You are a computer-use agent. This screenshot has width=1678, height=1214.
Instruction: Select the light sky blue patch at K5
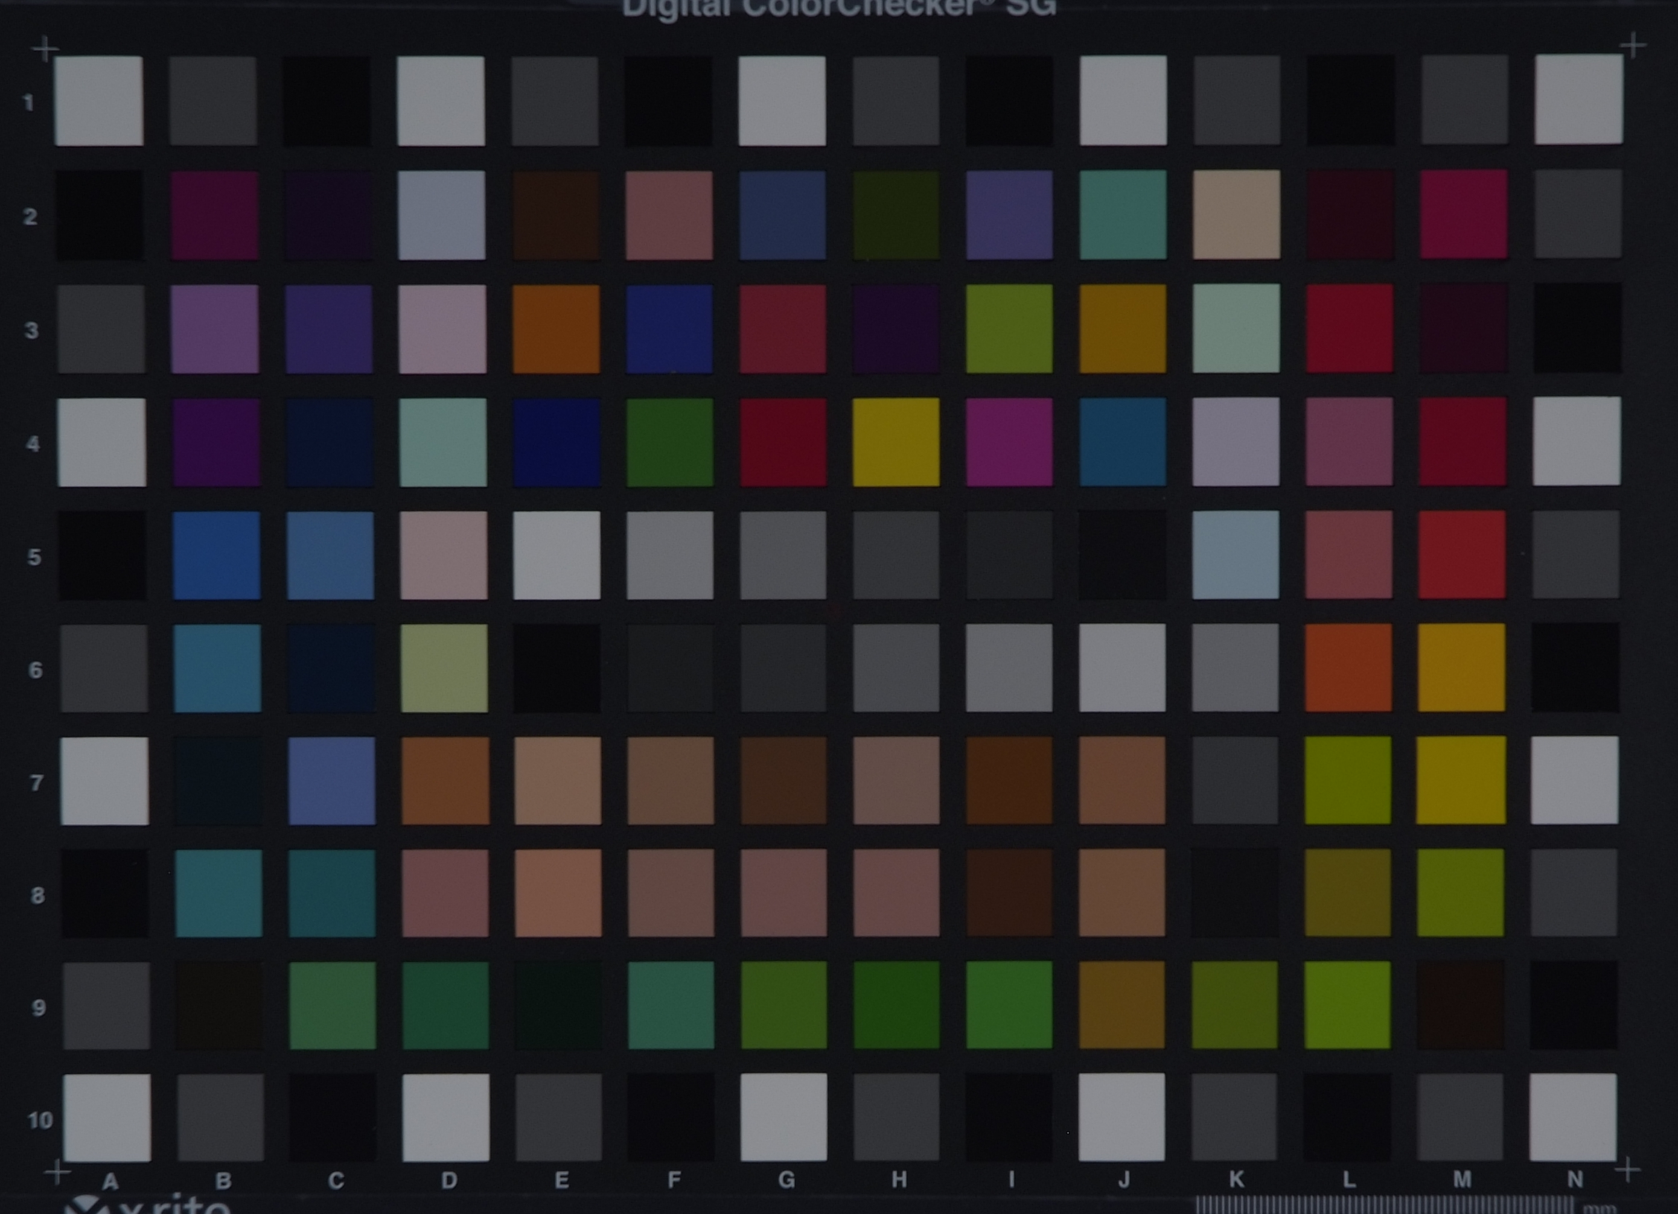click(1236, 555)
